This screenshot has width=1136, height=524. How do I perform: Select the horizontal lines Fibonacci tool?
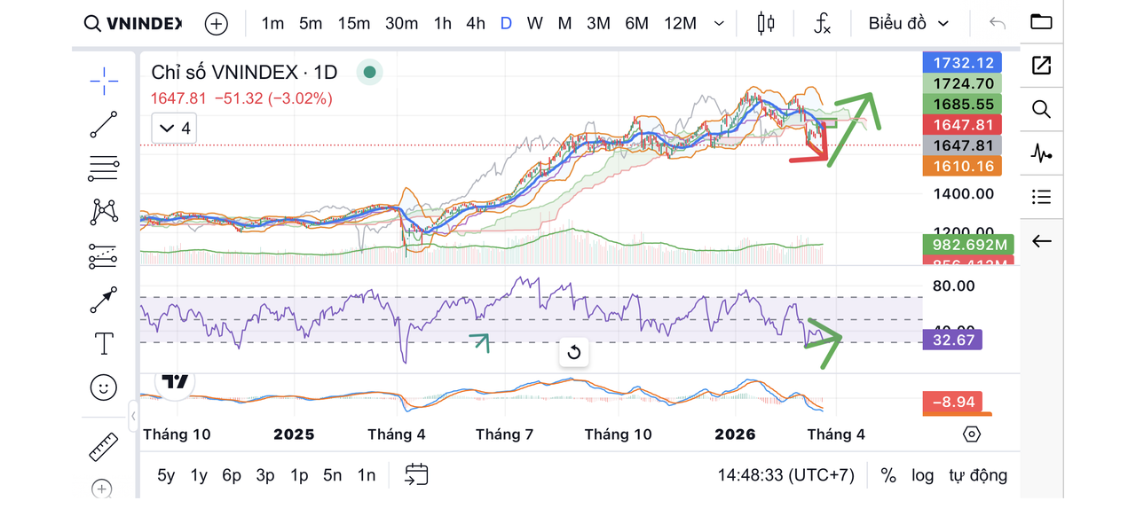[104, 168]
